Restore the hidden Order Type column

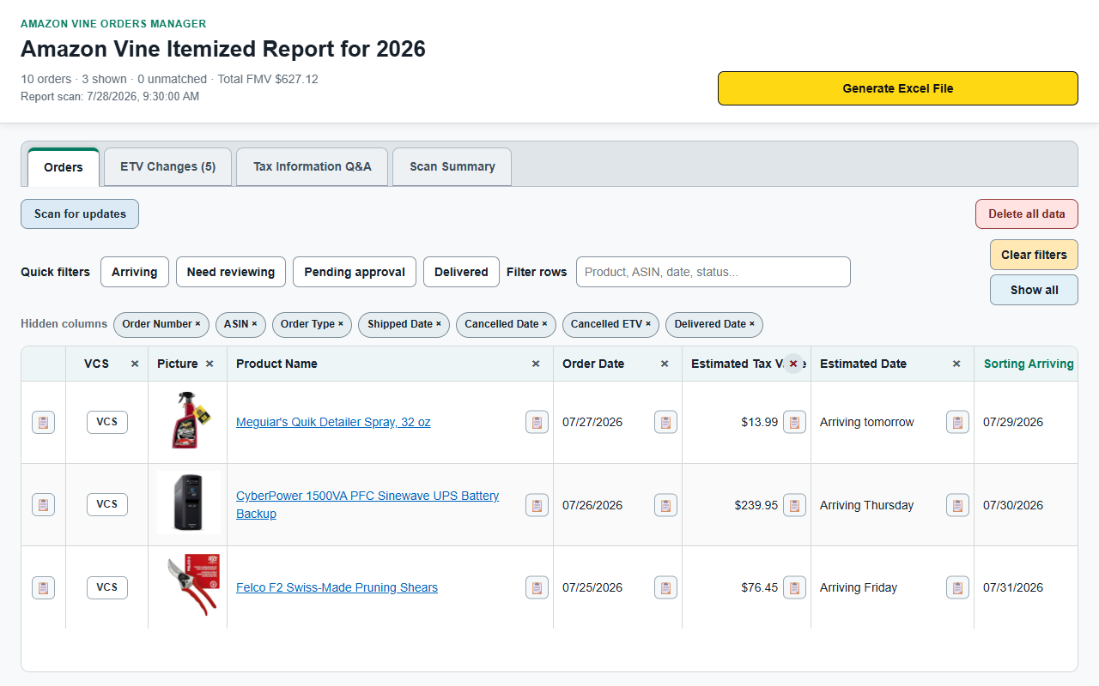click(x=312, y=324)
